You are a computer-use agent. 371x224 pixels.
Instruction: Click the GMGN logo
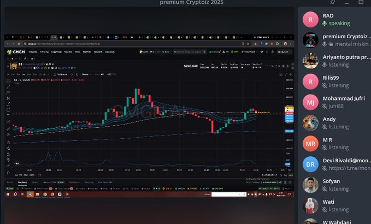pyautogui.click(x=16, y=52)
